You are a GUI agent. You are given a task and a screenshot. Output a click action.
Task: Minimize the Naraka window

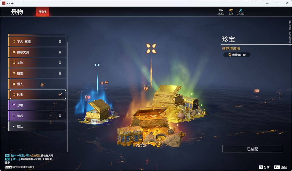[x=268, y=3]
